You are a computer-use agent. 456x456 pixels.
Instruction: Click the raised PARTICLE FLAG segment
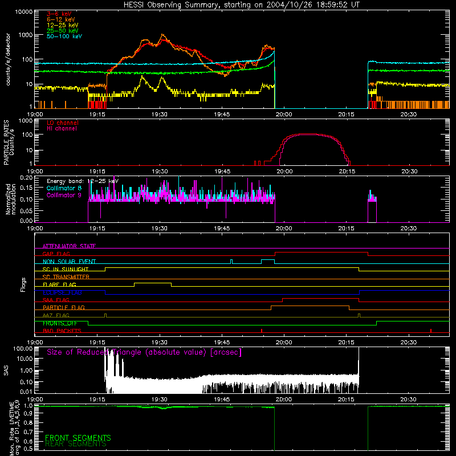tap(310, 306)
